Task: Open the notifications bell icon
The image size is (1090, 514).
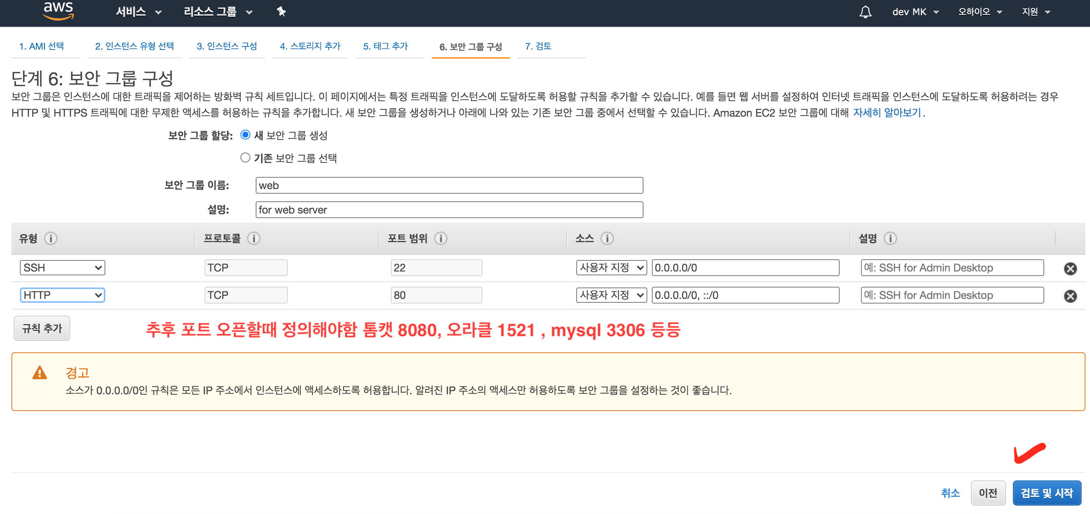Action: click(x=865, y=12)
